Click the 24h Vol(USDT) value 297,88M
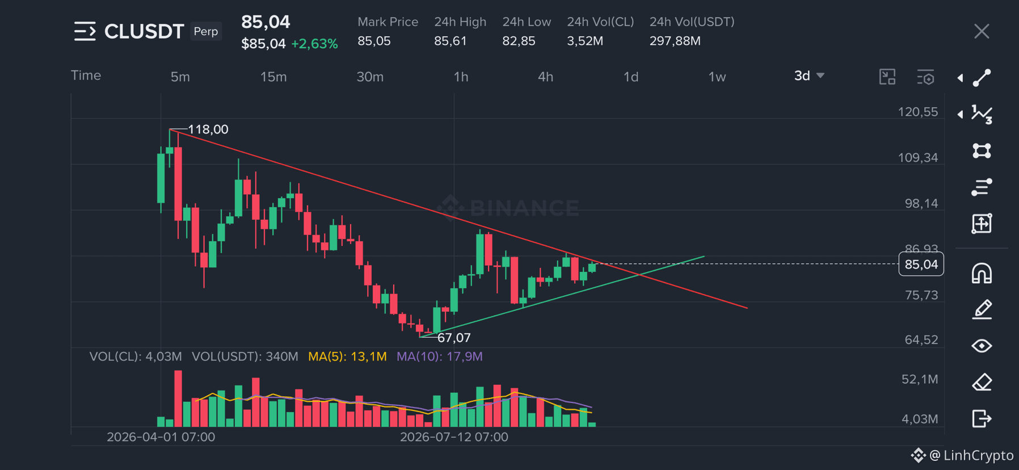The image size is (1019, 470). (675, 41)
